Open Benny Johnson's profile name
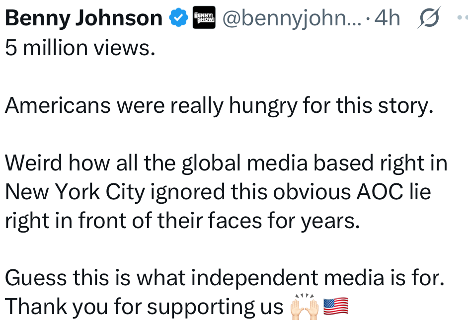This screenshot has width=468, height=327. coord(84,19)
